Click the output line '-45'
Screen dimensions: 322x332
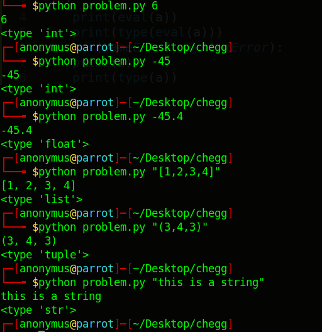(x=10, y=75)
